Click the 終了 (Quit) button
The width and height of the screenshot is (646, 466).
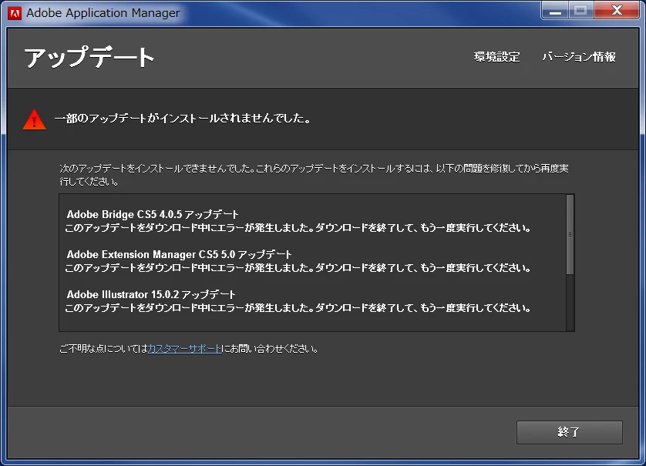tap(570, 432)
